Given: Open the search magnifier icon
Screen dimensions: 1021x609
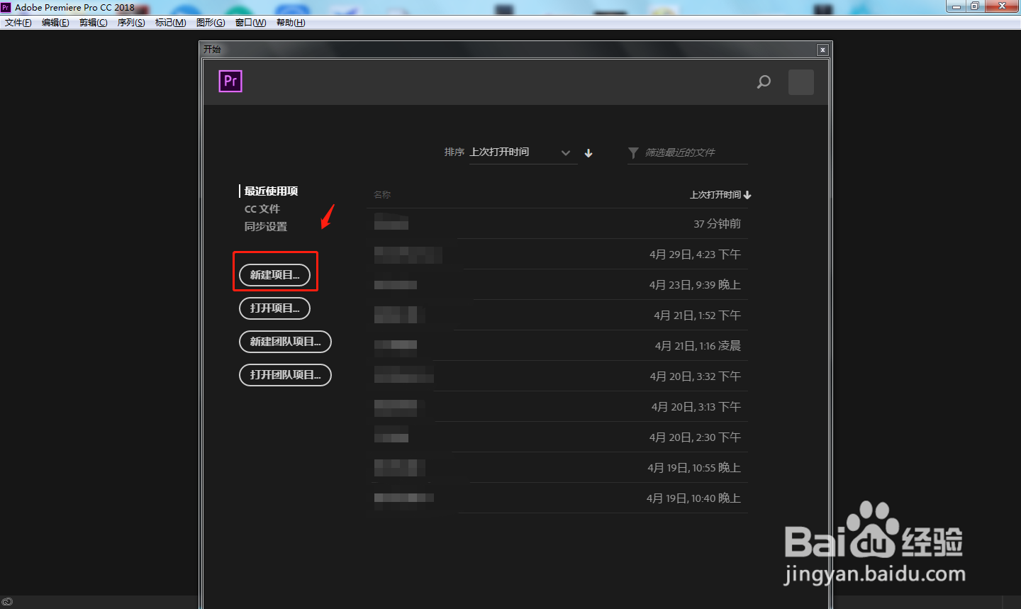Looking at the screenshot, I should 764,82.
